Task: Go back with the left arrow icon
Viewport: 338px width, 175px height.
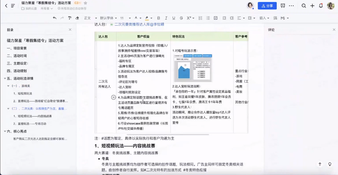Action: click(x=6, y=6)
